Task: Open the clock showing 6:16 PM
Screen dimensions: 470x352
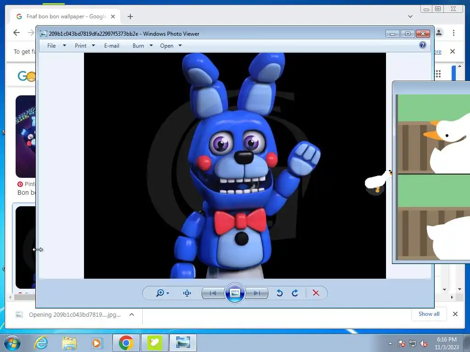Action: click(x=447, y=343)
